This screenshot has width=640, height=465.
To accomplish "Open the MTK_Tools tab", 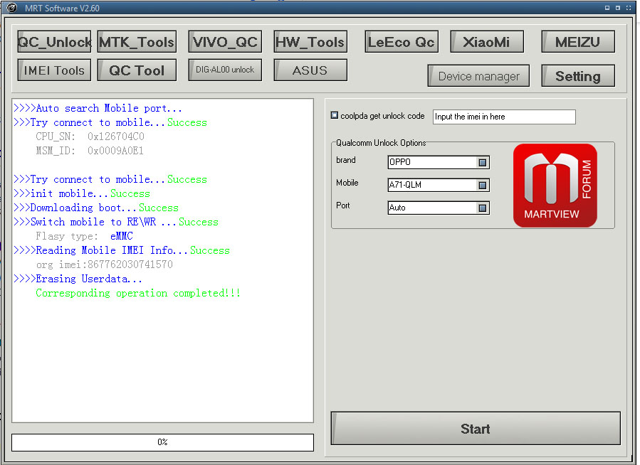I will point(137,41).
